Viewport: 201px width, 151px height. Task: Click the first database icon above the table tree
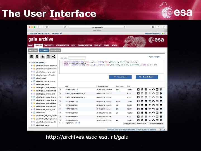point(32,56)
